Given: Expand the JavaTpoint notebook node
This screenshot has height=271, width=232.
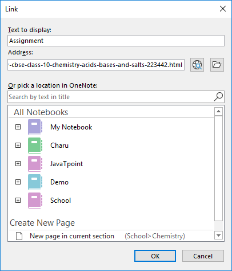Looking at the screenshot, I should (18, 164).
